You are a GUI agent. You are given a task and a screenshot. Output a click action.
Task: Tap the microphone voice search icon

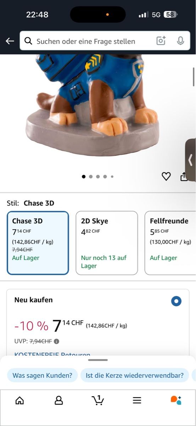pos(180,41)
